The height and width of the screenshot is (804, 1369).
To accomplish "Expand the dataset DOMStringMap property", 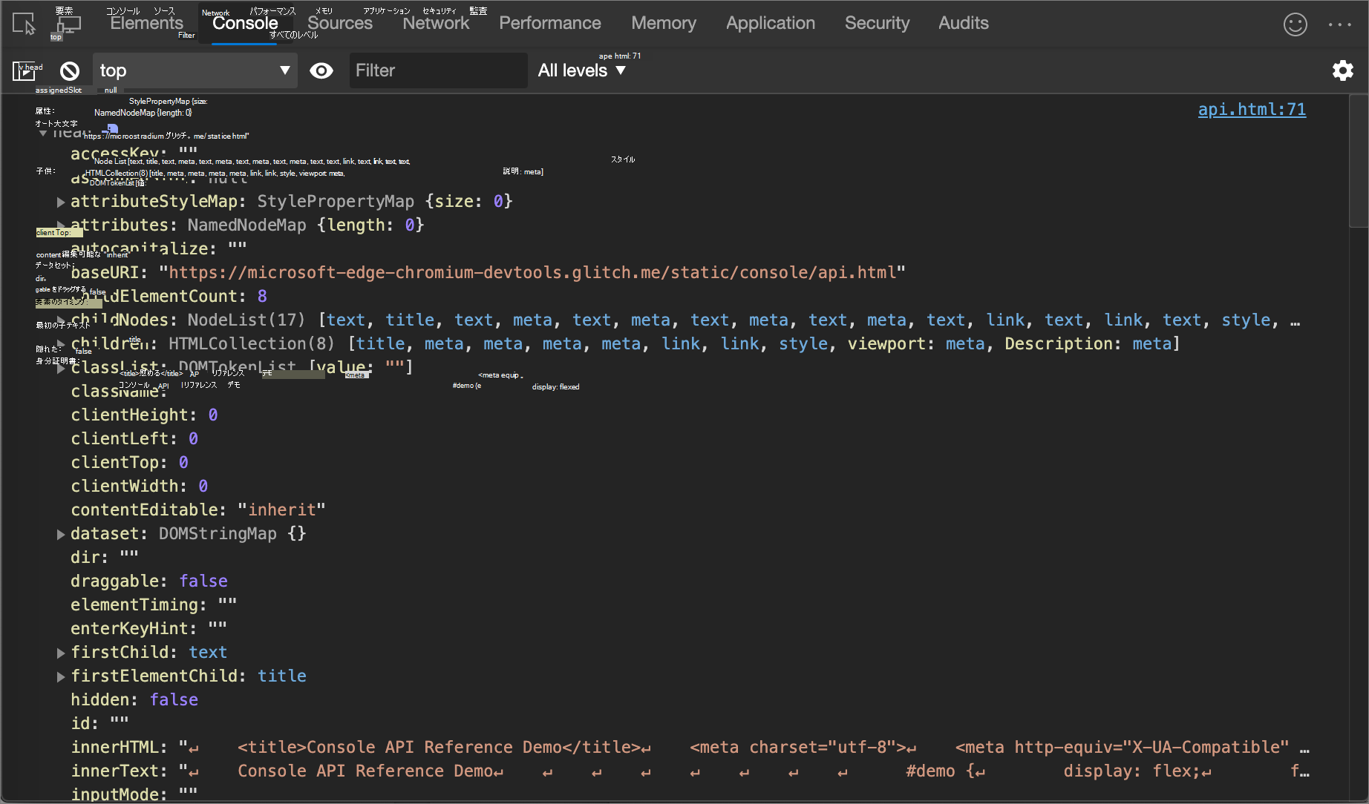I will tap(60, 534).
